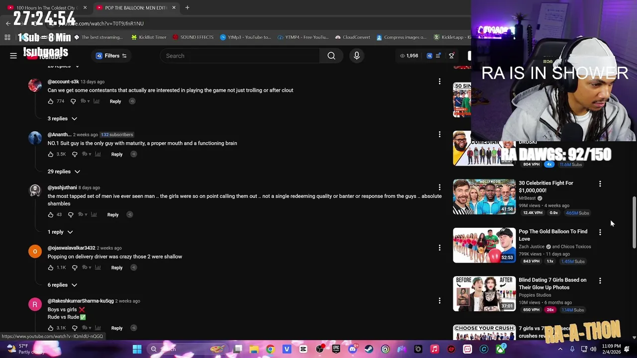637x358 pixels.
Task: Click the 132 subscribers badge
Action: click(x=117, y=135)
